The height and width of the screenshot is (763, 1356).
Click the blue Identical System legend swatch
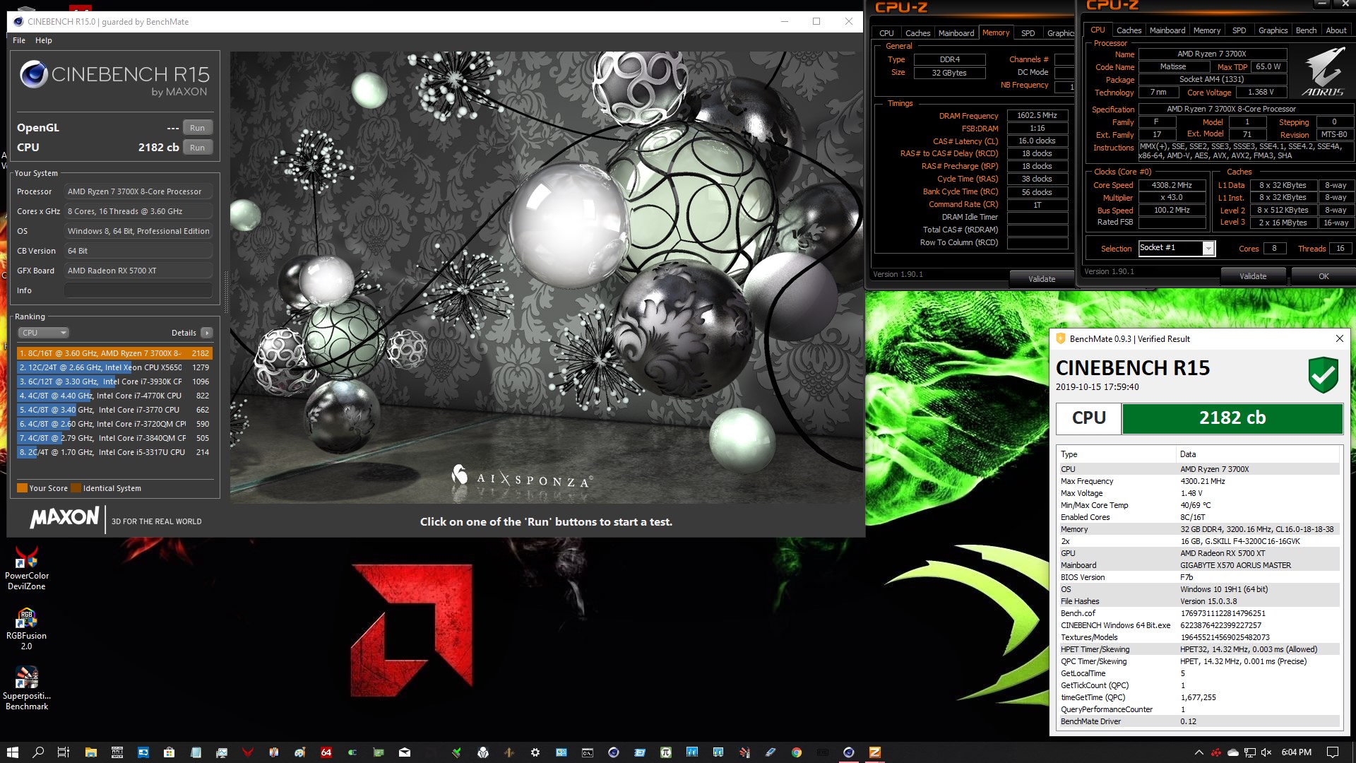click(76, 488)
